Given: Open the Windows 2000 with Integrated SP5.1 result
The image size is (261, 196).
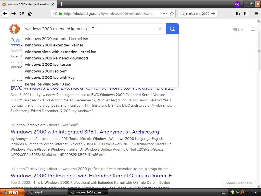Looking at the screenshot, I should (85, 132).
